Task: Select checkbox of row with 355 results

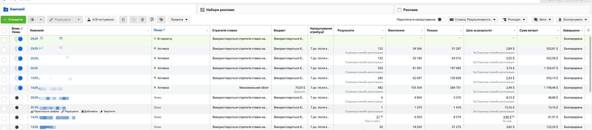Action: coord(4,70)
